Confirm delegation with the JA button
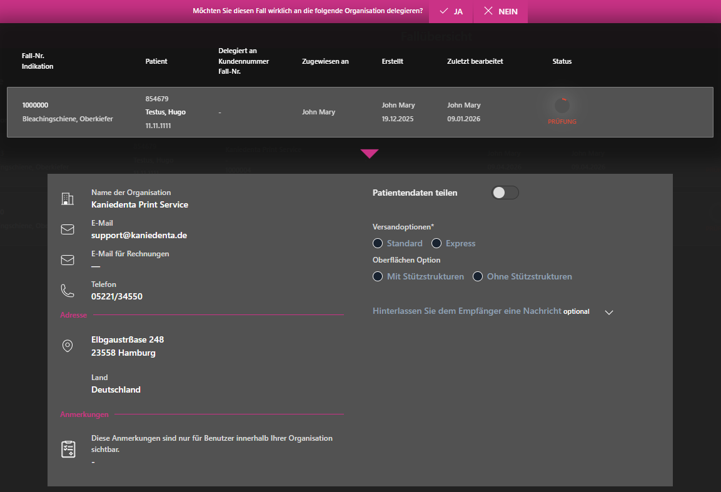This screenshot has width=721, height=492. pyautogui.click(x=451, y=11)
